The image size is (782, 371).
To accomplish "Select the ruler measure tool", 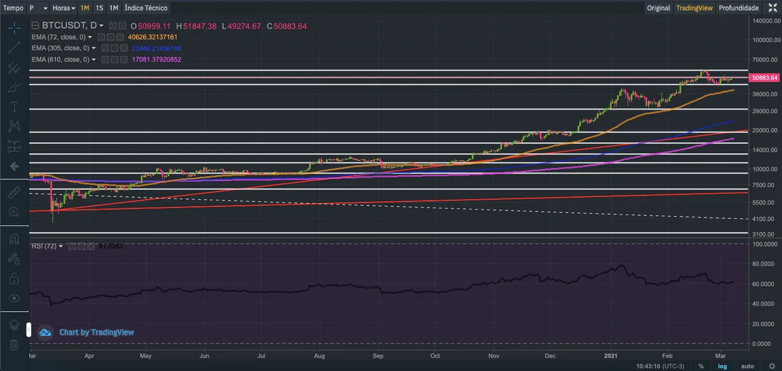I will pos(14,193).
